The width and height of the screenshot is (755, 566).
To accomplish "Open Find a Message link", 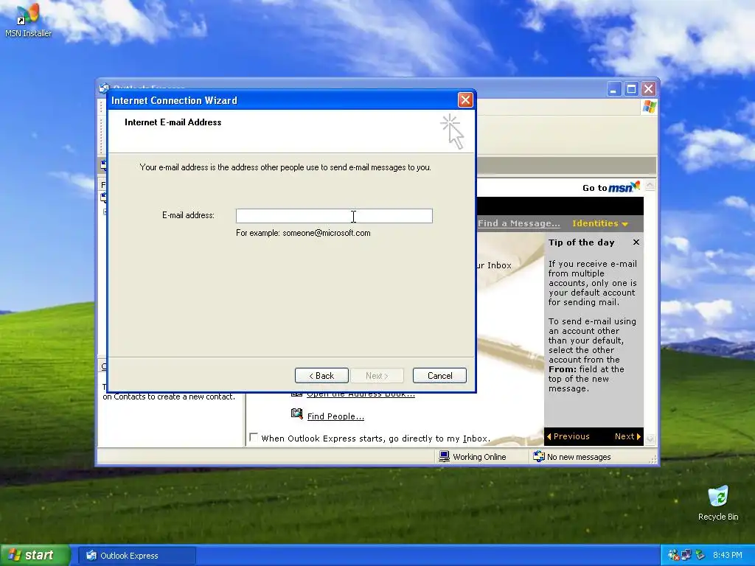I will click(x=518, y=223).
